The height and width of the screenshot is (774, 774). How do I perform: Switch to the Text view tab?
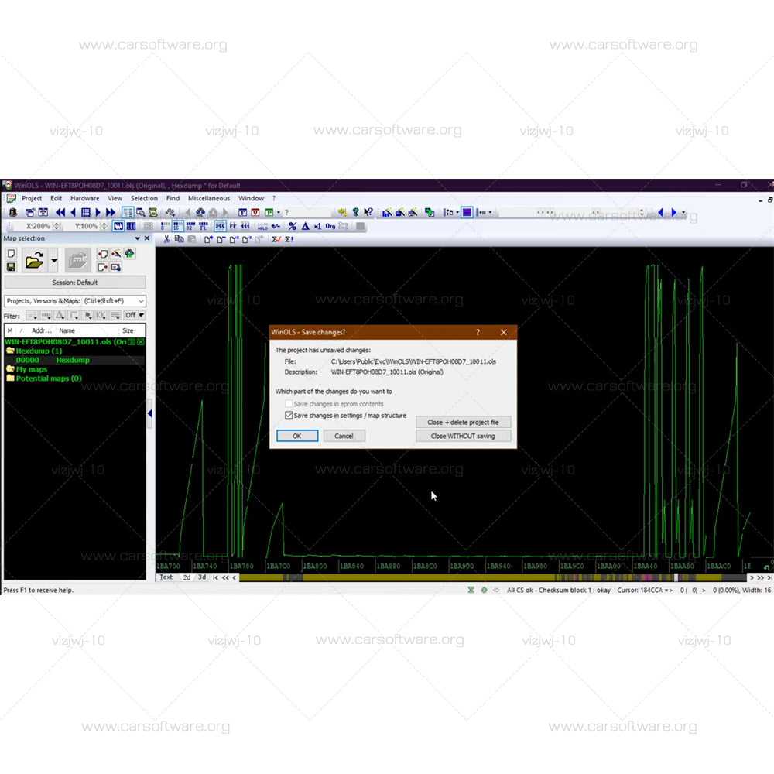(166, 577)
